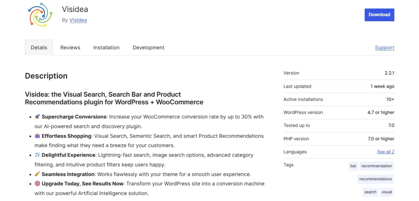Click the handbag emoji beside Effortless Shopping
Screen dimensions: 419x201
pos(37,136)
